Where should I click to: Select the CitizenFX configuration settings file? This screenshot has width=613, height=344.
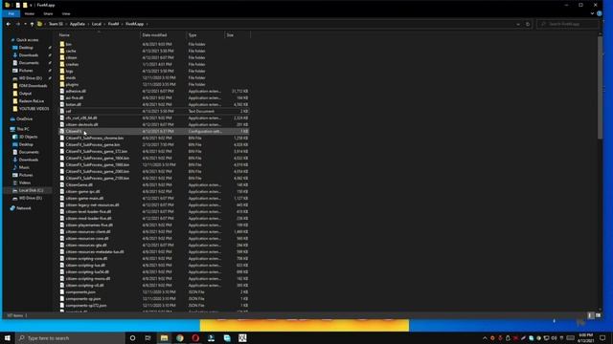(x=154, y=132)
